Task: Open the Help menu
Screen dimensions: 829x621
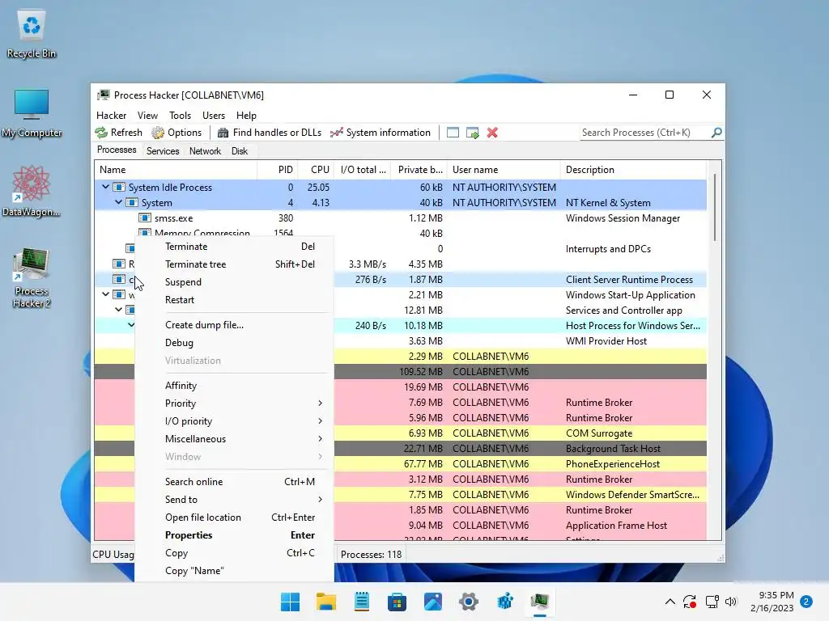Action: tap(246, 116)
